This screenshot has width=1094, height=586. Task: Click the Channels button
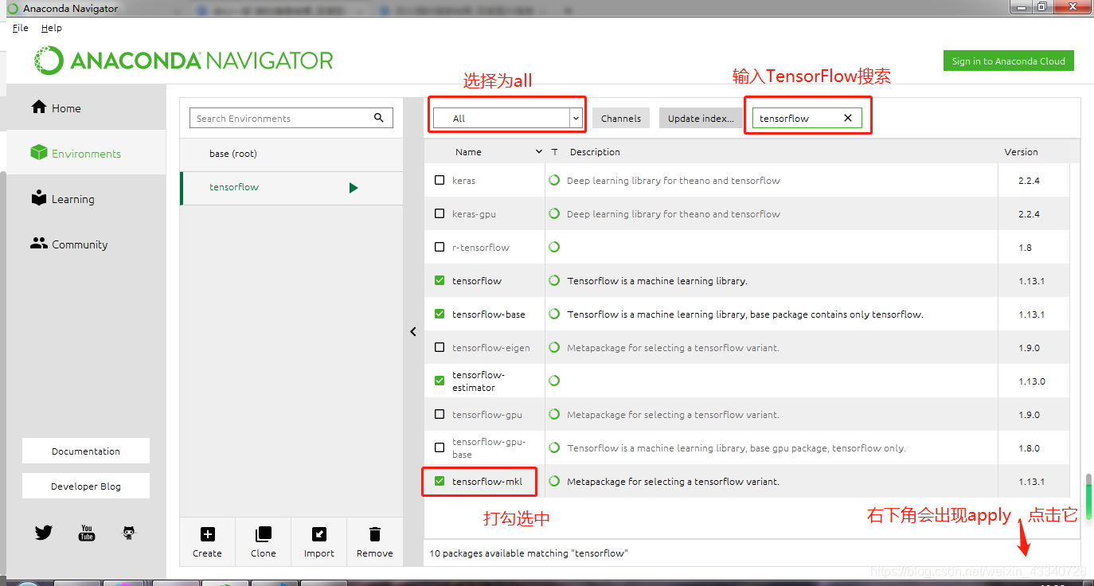tap(621, 118)
